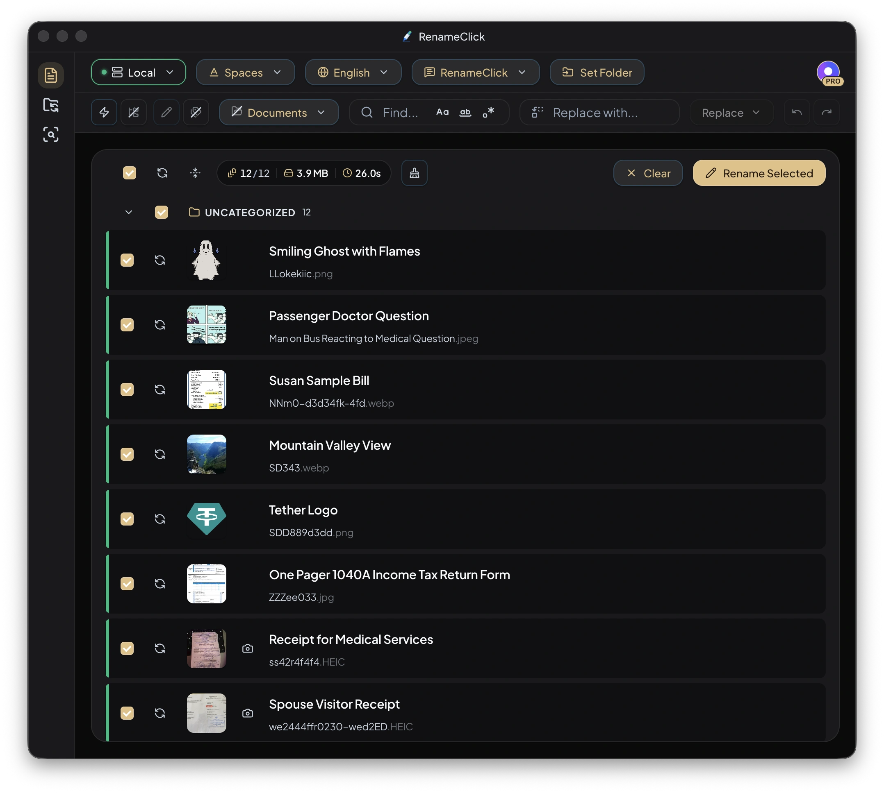Open folder sync icon in left sidebar
This screenshot has width=884, height=793.
(50, 105)
